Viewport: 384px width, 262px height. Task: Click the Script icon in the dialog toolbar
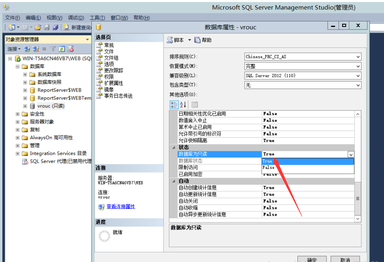tap(170, 40)
